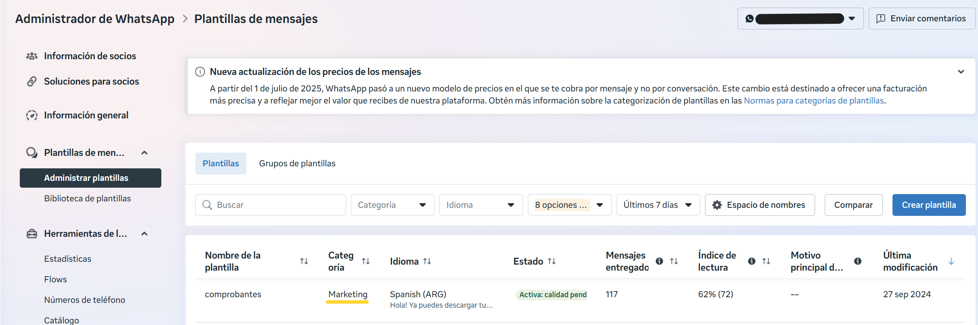Open Flows in sidebar

pos(56,279)
